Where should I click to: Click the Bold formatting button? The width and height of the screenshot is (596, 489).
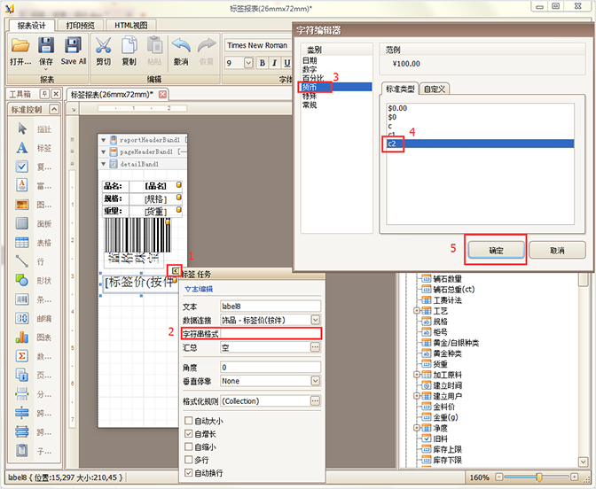(263, 63)
